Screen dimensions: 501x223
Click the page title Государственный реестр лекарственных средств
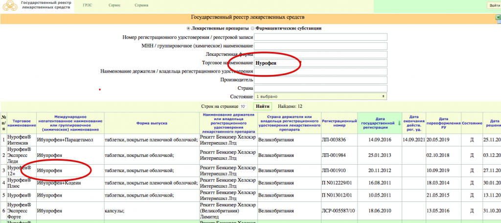tap(248, 17)
